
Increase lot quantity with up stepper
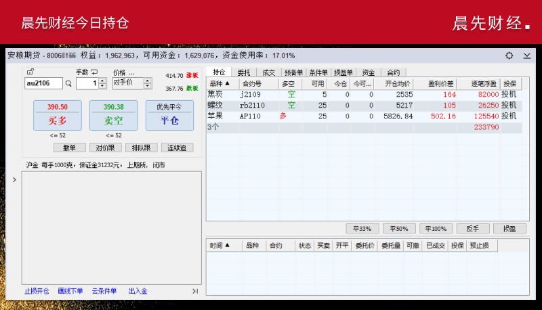[102, 81]
